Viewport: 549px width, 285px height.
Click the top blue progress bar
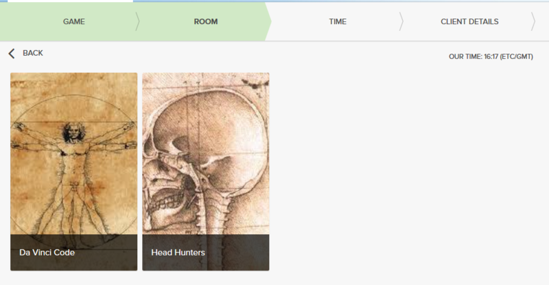point(340,1)
